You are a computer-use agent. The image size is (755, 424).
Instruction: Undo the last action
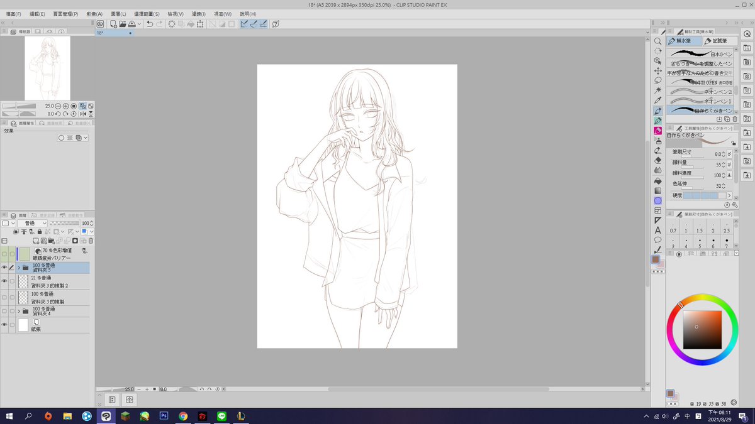coord(150,24)
